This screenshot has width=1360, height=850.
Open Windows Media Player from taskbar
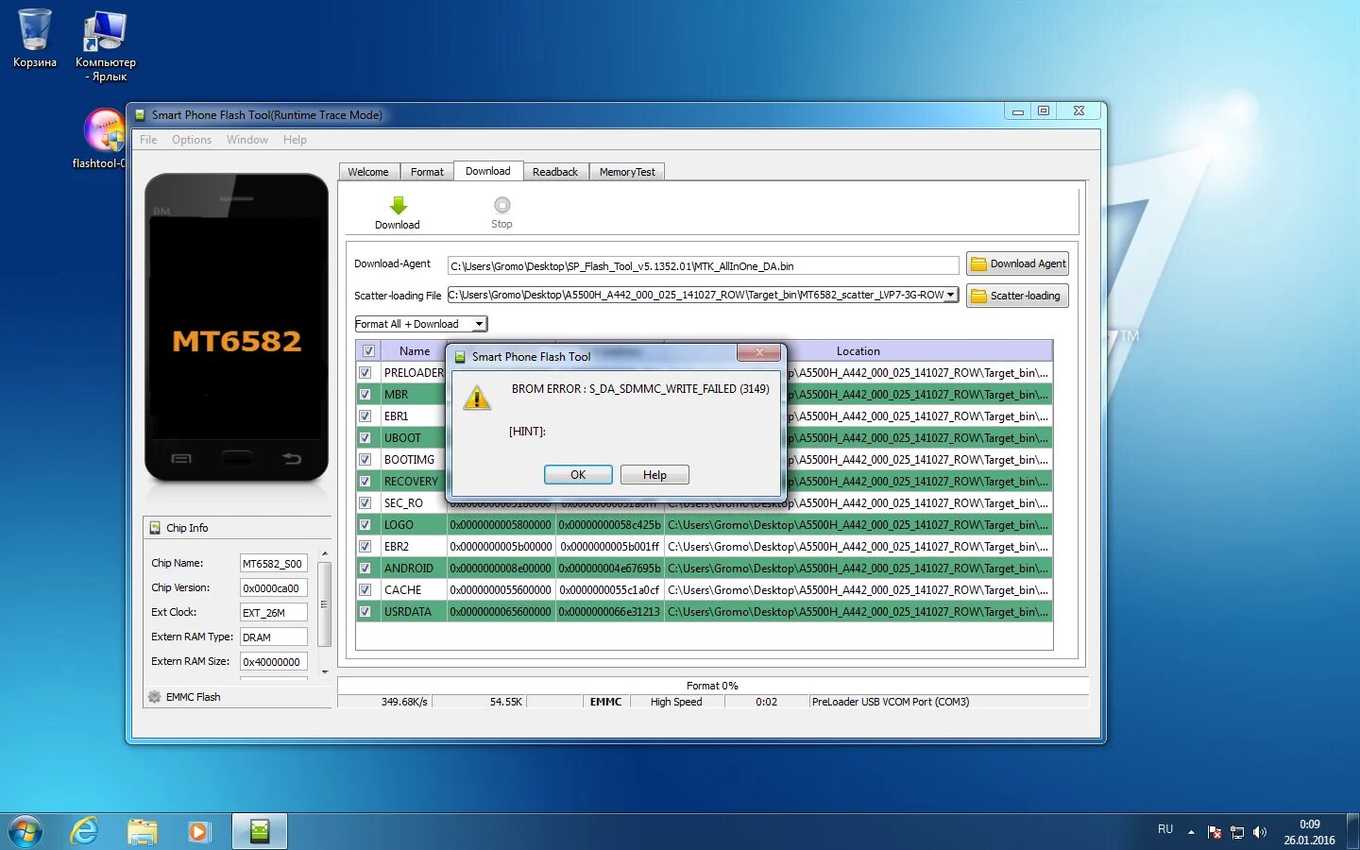[x=198, y=831]
